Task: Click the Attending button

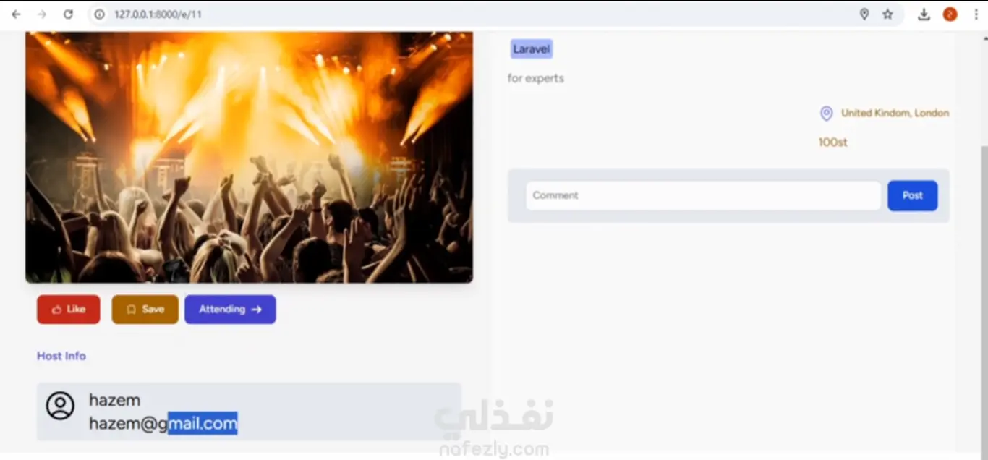Action: pos(230,310)
